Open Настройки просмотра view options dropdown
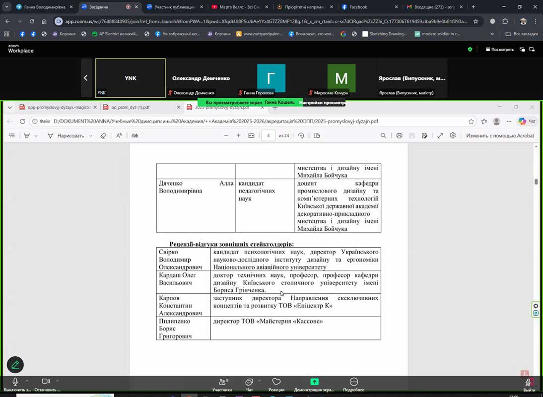The width and height of the screenshot is (543, 397). click(322, 103)
